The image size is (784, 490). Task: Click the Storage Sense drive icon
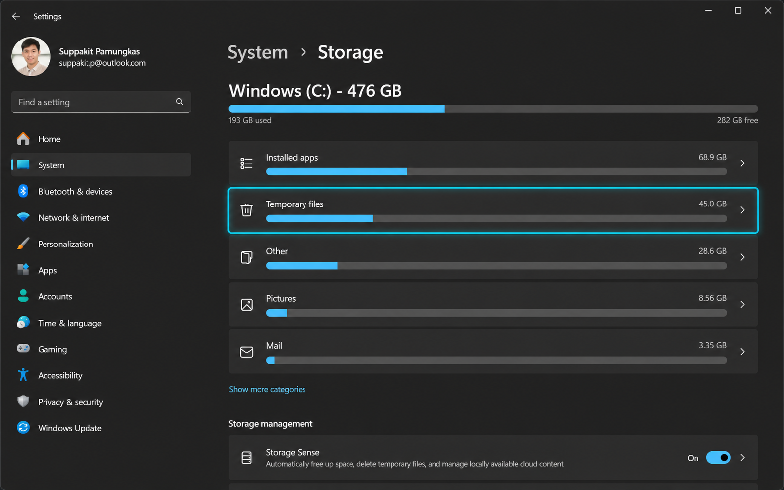point(246,458)
